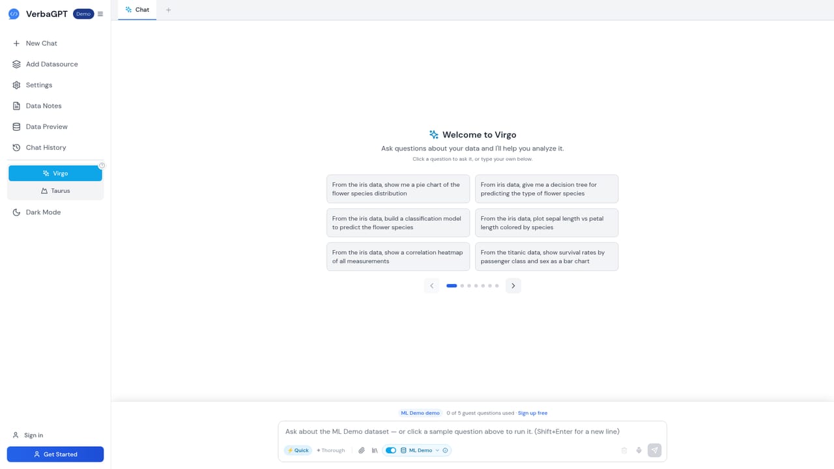Click the datasource info icon

click(446, 450)
